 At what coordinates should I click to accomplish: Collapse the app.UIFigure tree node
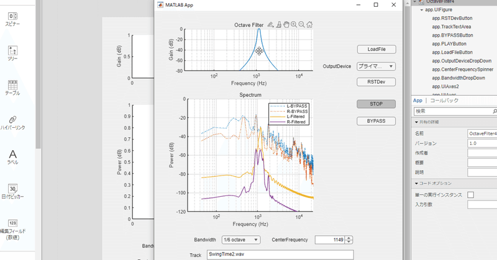click(422, 10)
